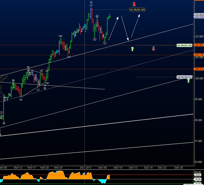Viewport: 204px width, 185px height.
Task: Click the red down arrow above the 161.8%(103.289) label
Action: (134, 4)
